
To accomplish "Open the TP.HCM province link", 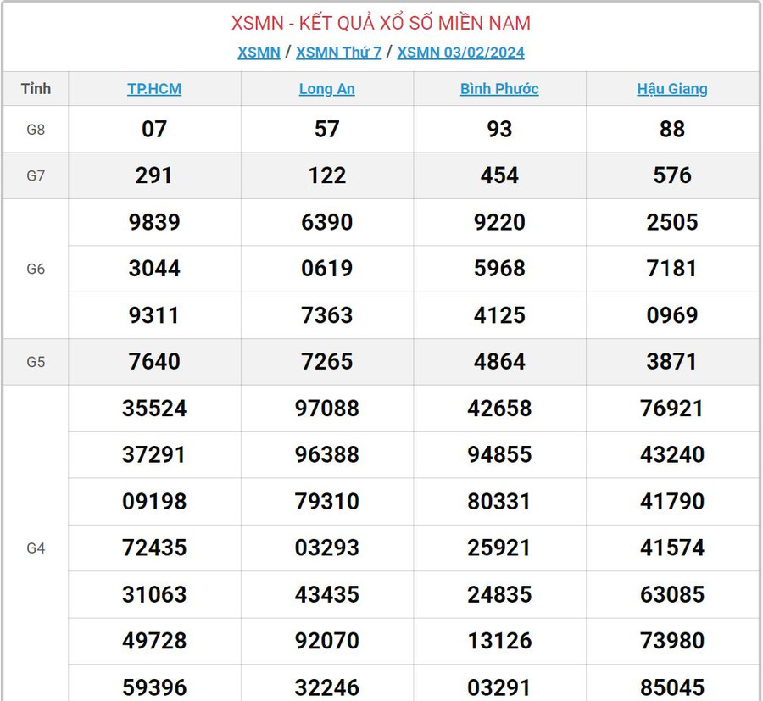I will click(154, 89).
